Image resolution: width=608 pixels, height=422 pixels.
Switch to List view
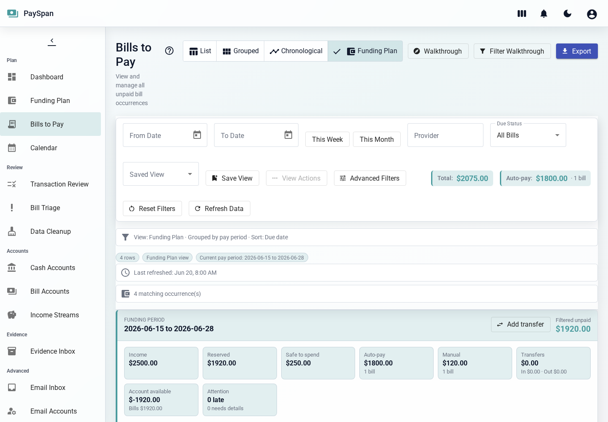pyautogui.click(x=200, y=51)
